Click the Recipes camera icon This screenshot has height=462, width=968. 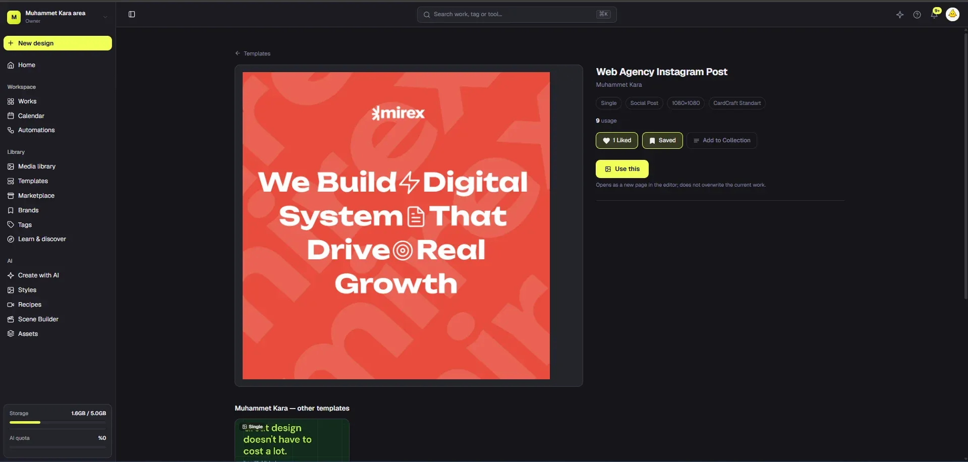pyautogui.click(x=11, y=305)
